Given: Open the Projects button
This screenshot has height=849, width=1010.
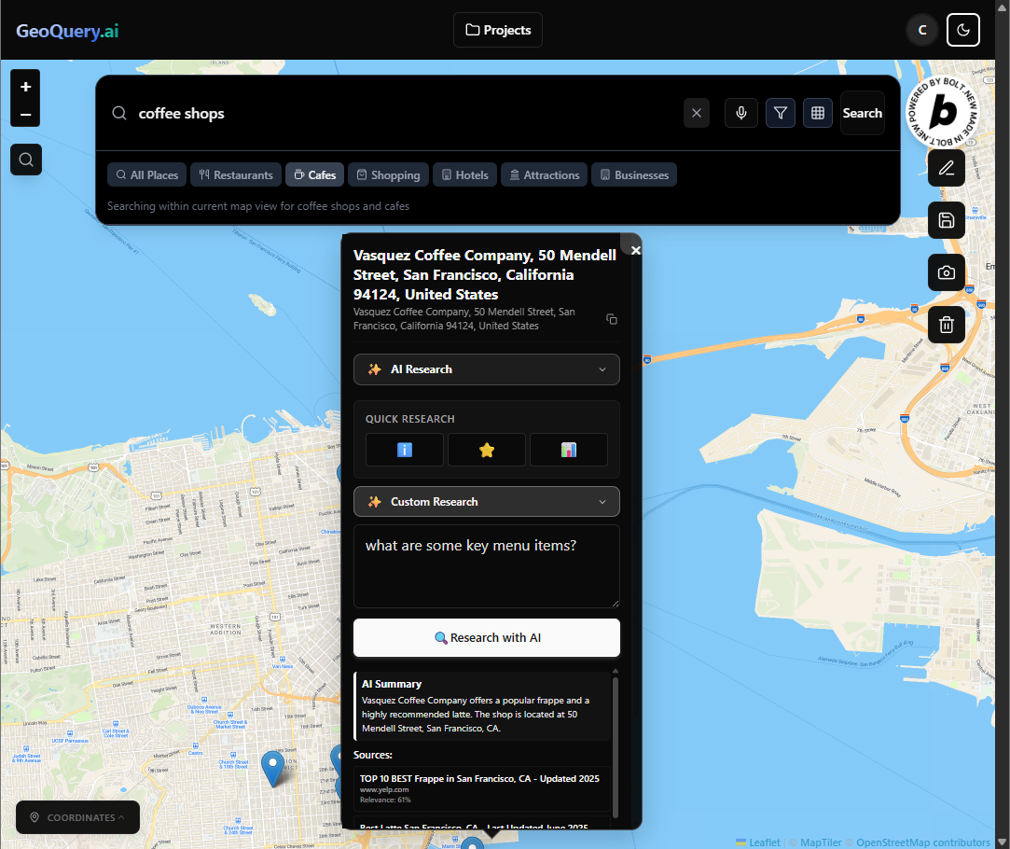Looking at the screenshot, I should (498, 30).
